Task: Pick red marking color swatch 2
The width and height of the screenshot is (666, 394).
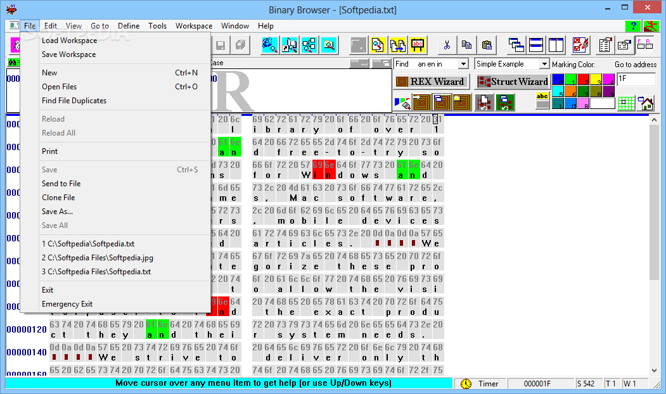Action: coord(583,79)
